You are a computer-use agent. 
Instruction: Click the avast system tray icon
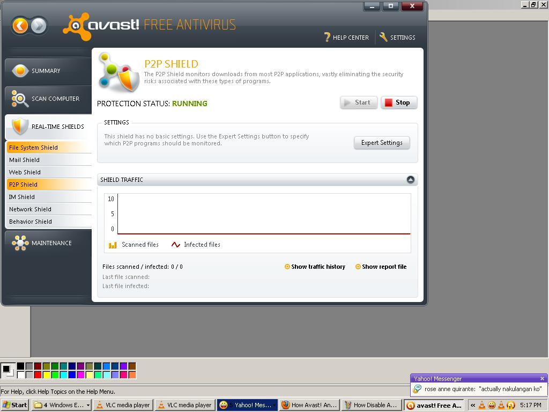(x=511, y=405)
